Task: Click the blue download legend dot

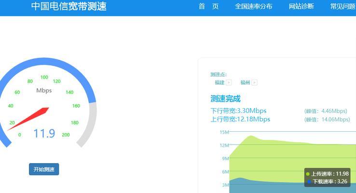Action: [x=309, y=181]
